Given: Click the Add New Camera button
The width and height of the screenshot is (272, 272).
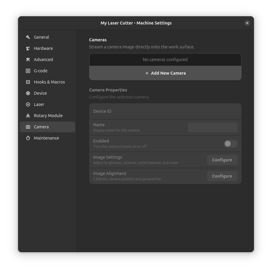Looking at the screenshot, I should 165,73.
